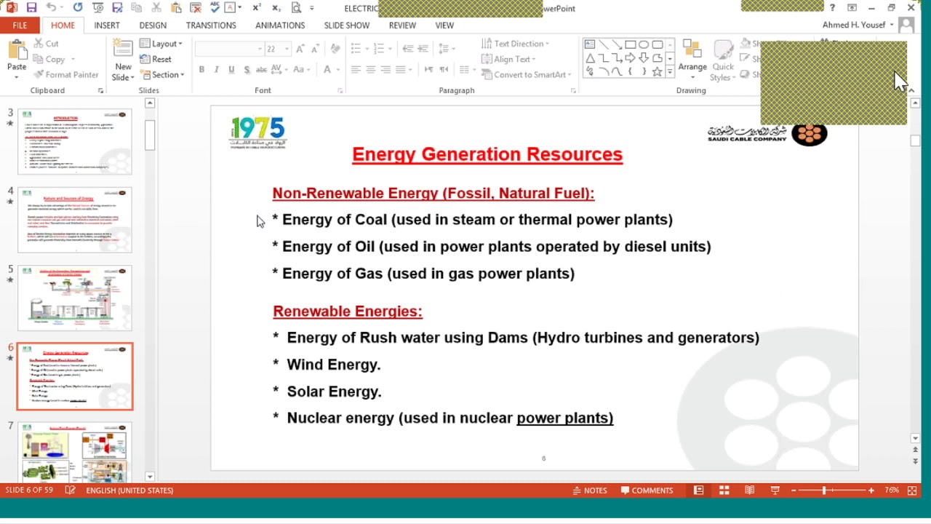Image resolution: width=931 pixels, height=524 pixels.
Task: Select the Rectangle shape in gallery
Action: click(631, 44)
